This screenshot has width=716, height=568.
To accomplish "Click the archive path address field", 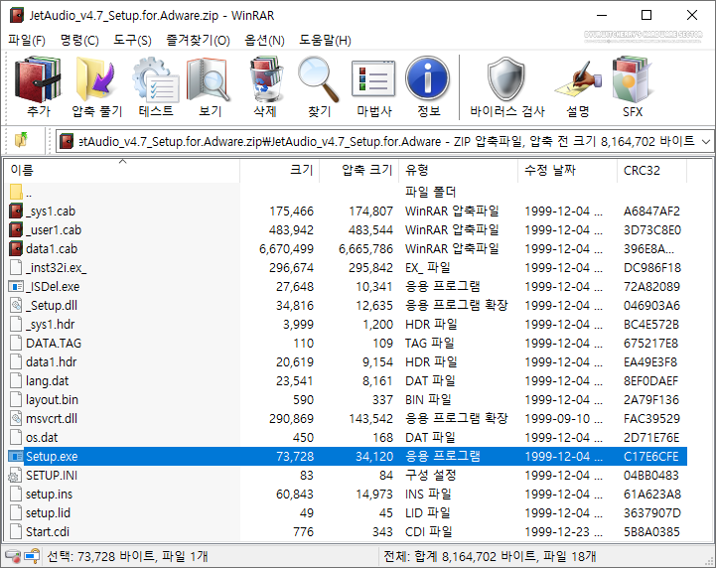I will [383, 141].
